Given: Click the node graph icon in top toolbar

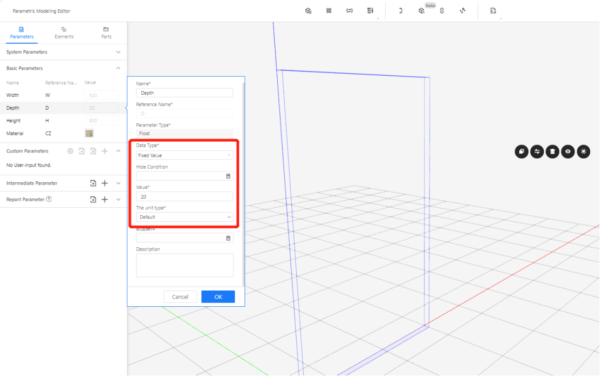Looking at the screenshot, I should 462,11.
